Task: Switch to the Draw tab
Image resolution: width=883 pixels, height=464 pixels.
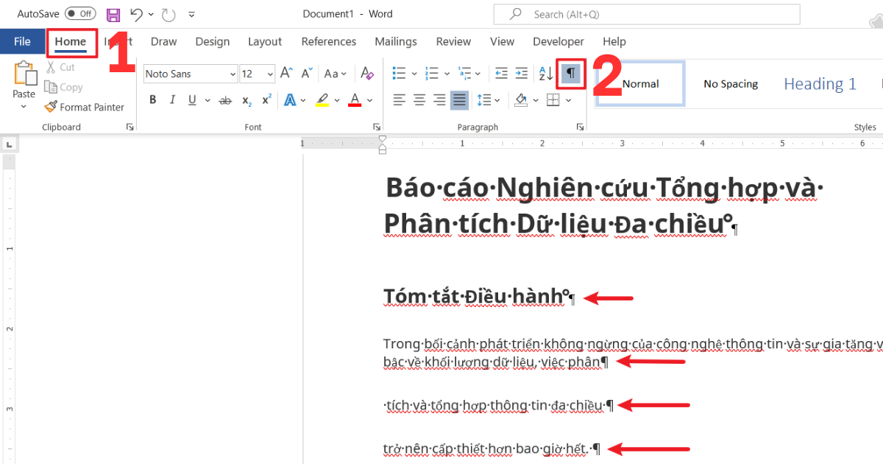Action: click(x=163, y=41)
